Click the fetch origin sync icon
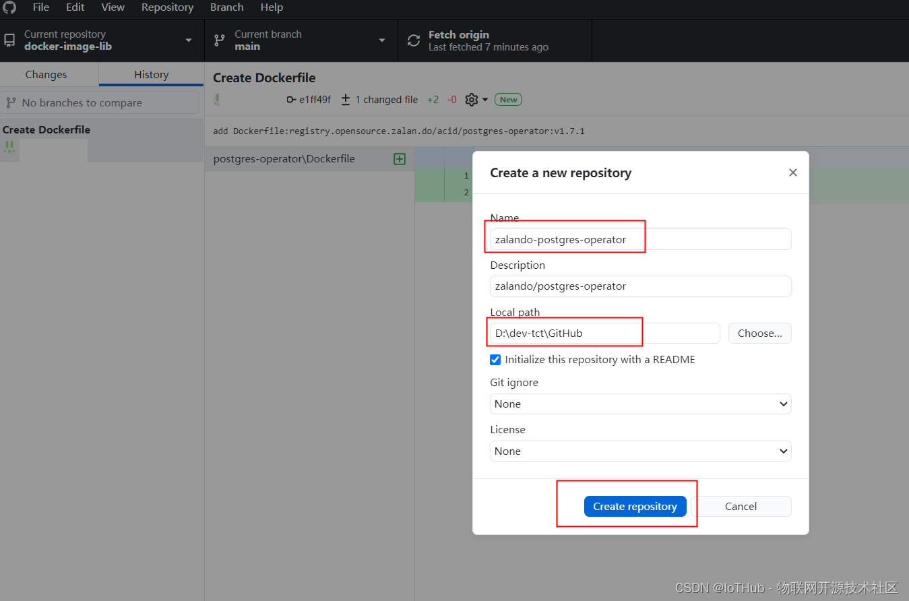Image resolution: width=909 pixels, height=601 pixels. pos(414,40)
